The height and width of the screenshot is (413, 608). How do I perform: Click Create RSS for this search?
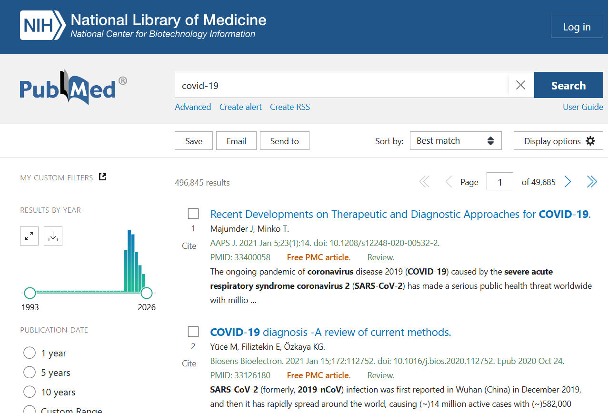pos(289,107)
